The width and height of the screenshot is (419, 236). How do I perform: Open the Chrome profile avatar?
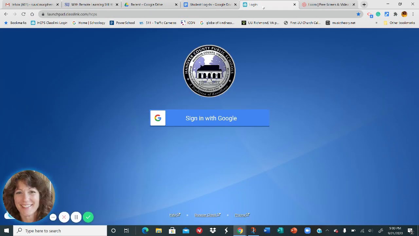(x=404, y=14)
